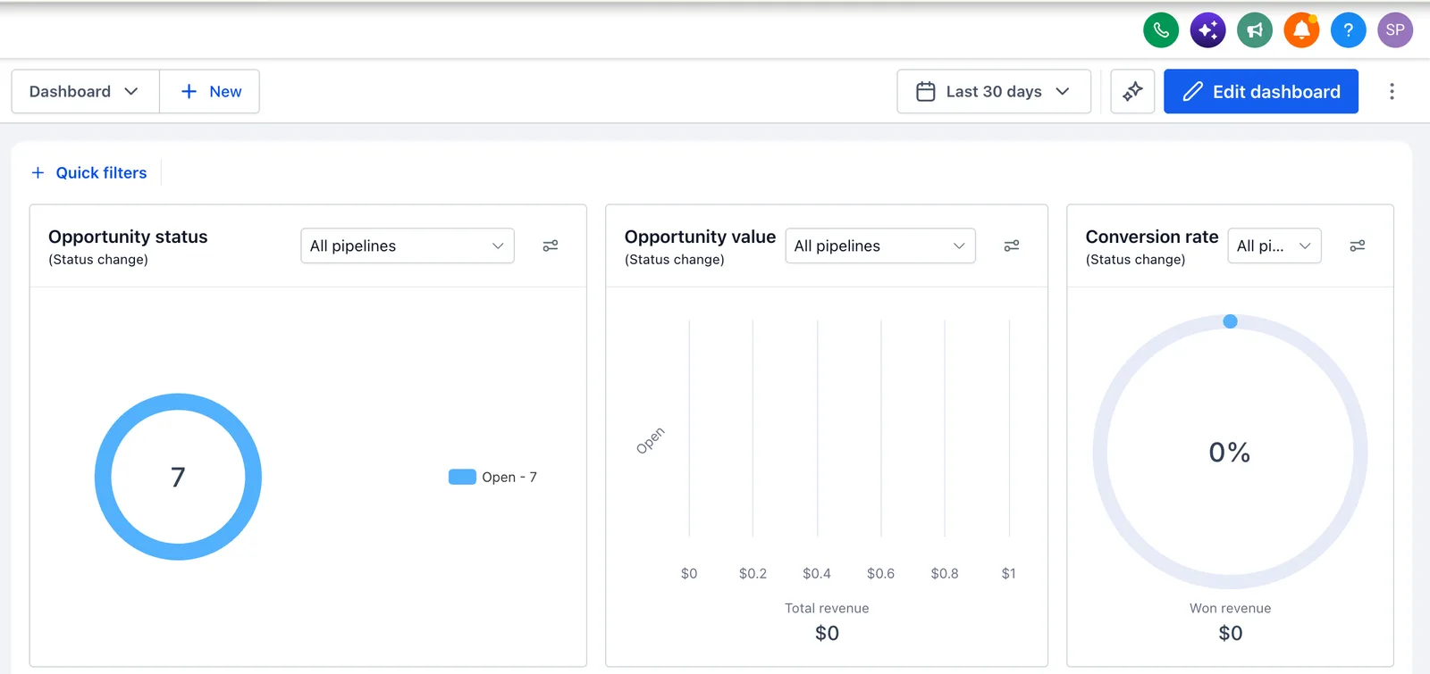Launch the purple AI sparkle assistant
The width and height of the screenshot is (1430, 674).
click(x=1207, y=30)
